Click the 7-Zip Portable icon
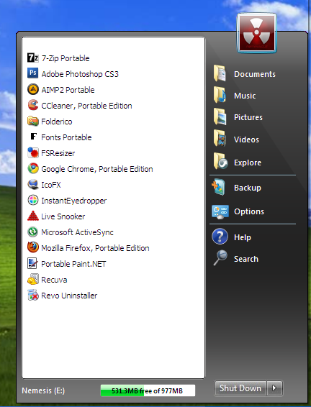 tap(33, 58)
